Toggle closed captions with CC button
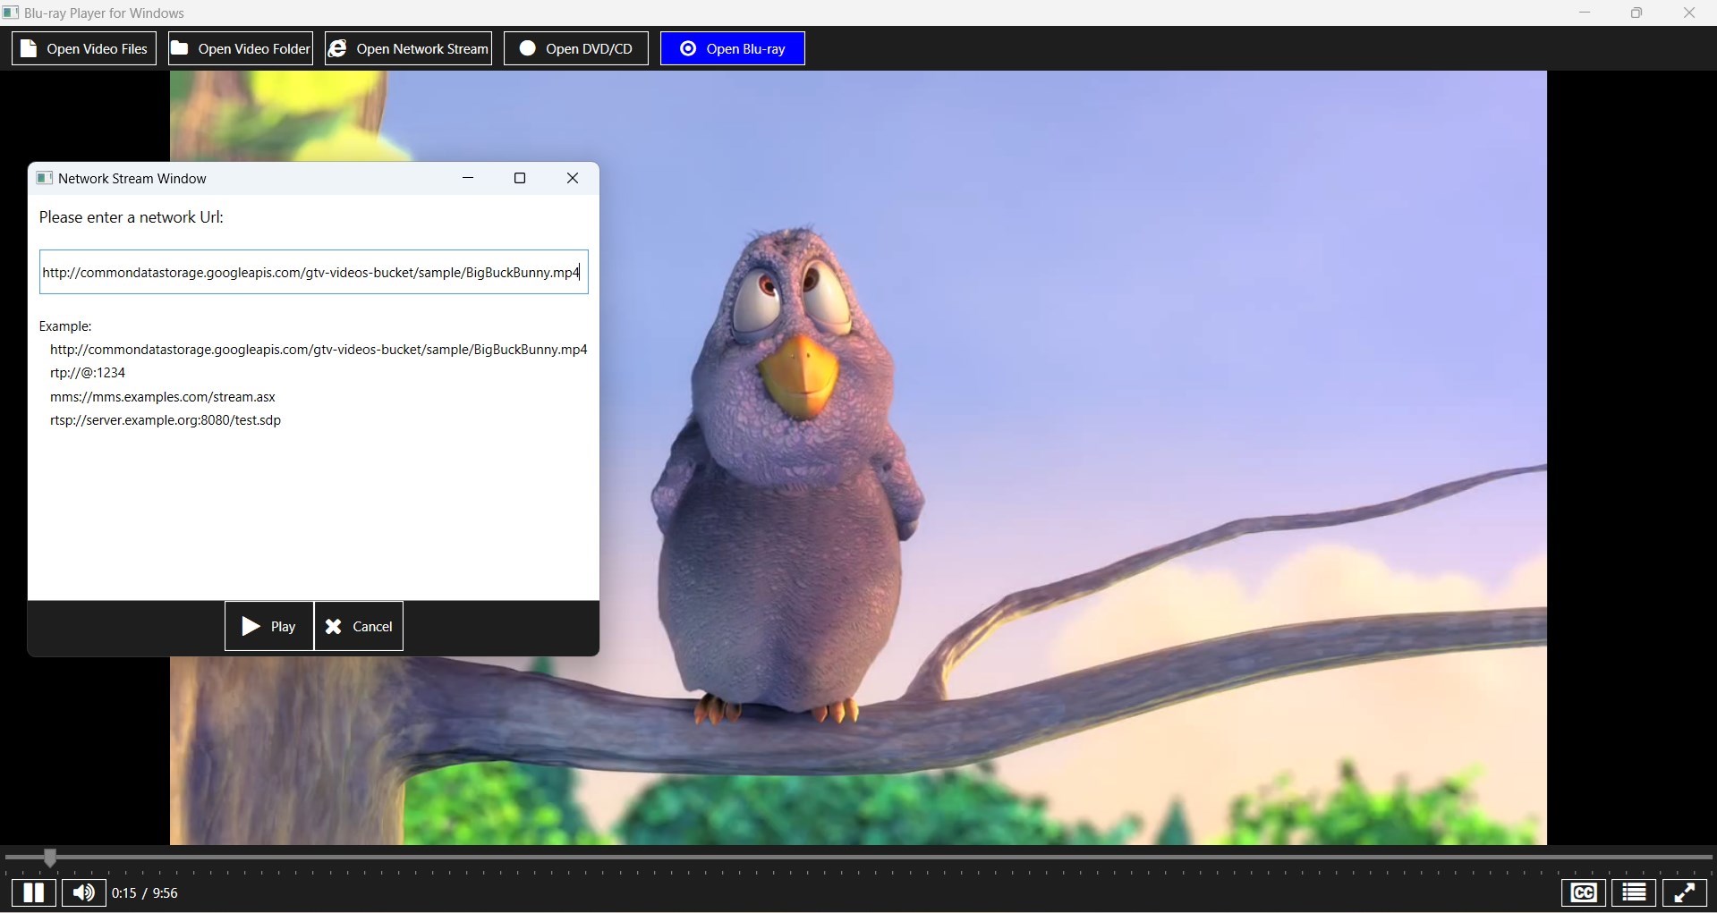1717x913 pixels. tap(1582, 892)
